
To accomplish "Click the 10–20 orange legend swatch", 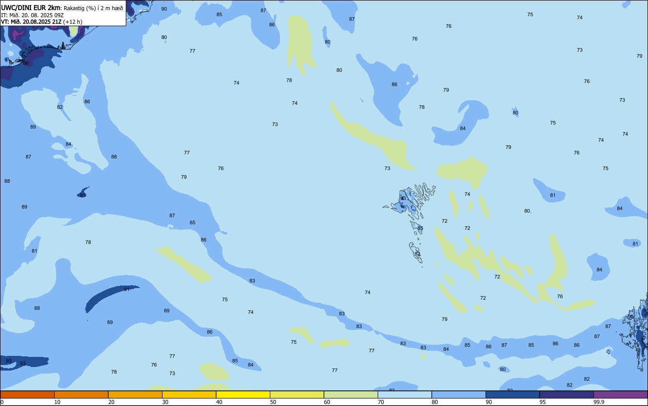I will point(81,394).
